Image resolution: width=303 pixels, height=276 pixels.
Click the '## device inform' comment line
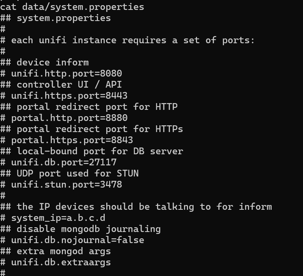(44, 62)
